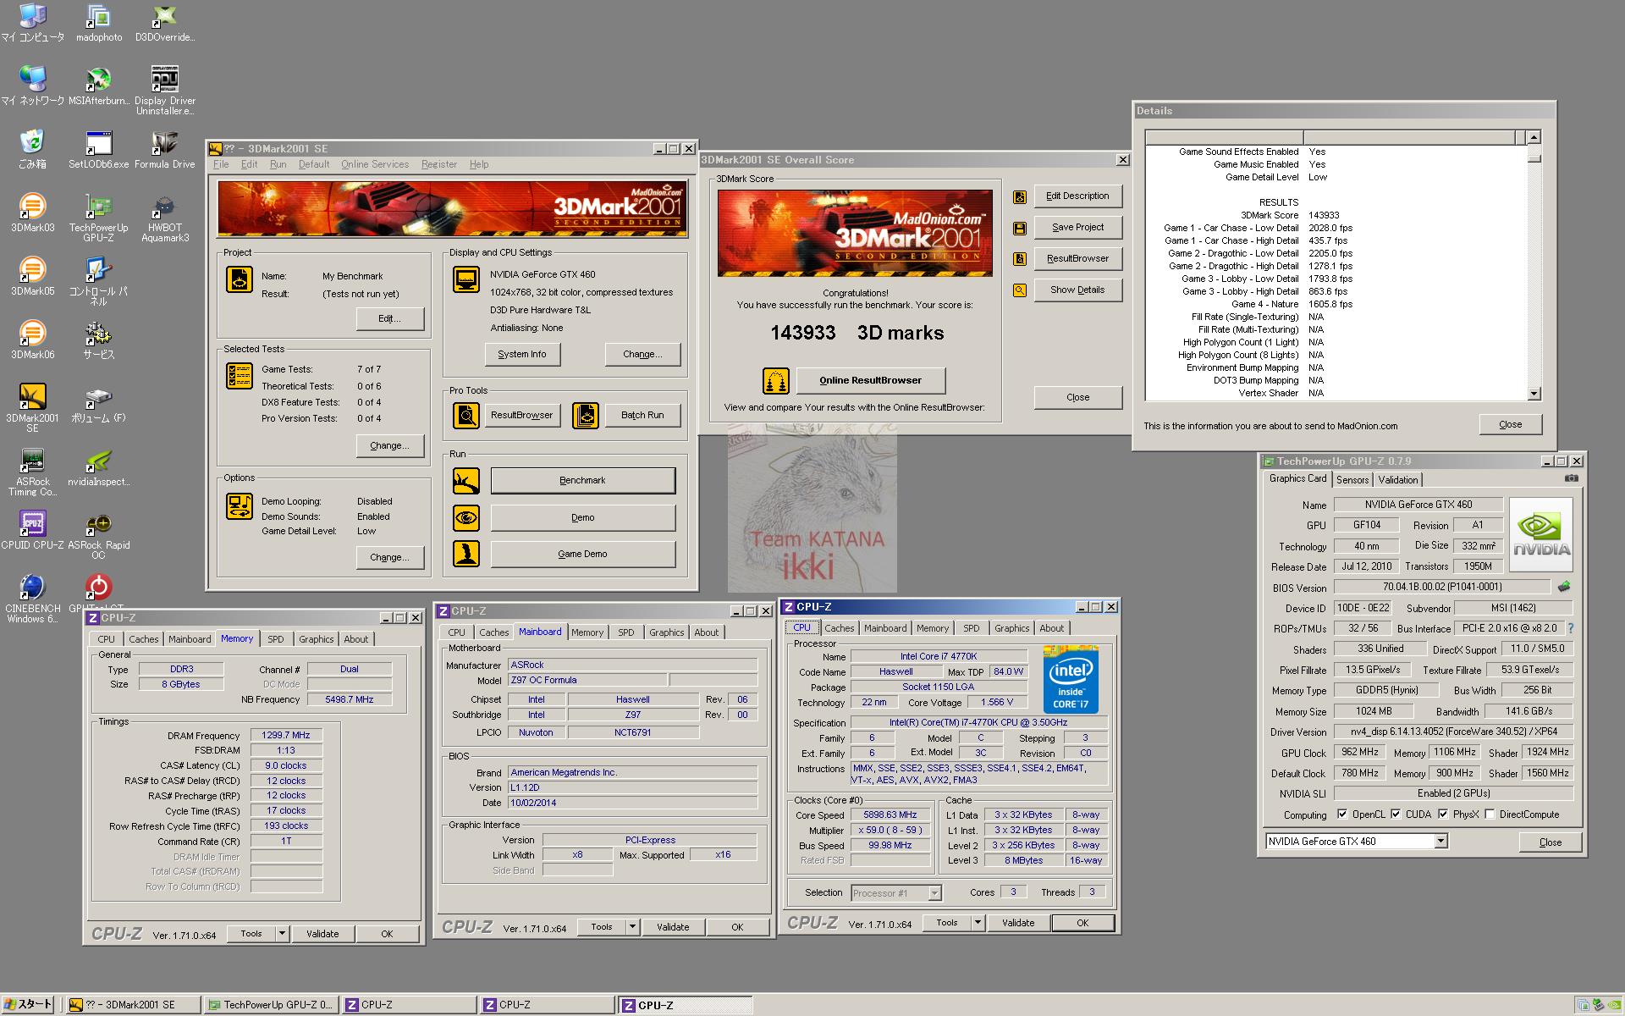Open the 3DMark03 desktop shortcut

(32, 213)
